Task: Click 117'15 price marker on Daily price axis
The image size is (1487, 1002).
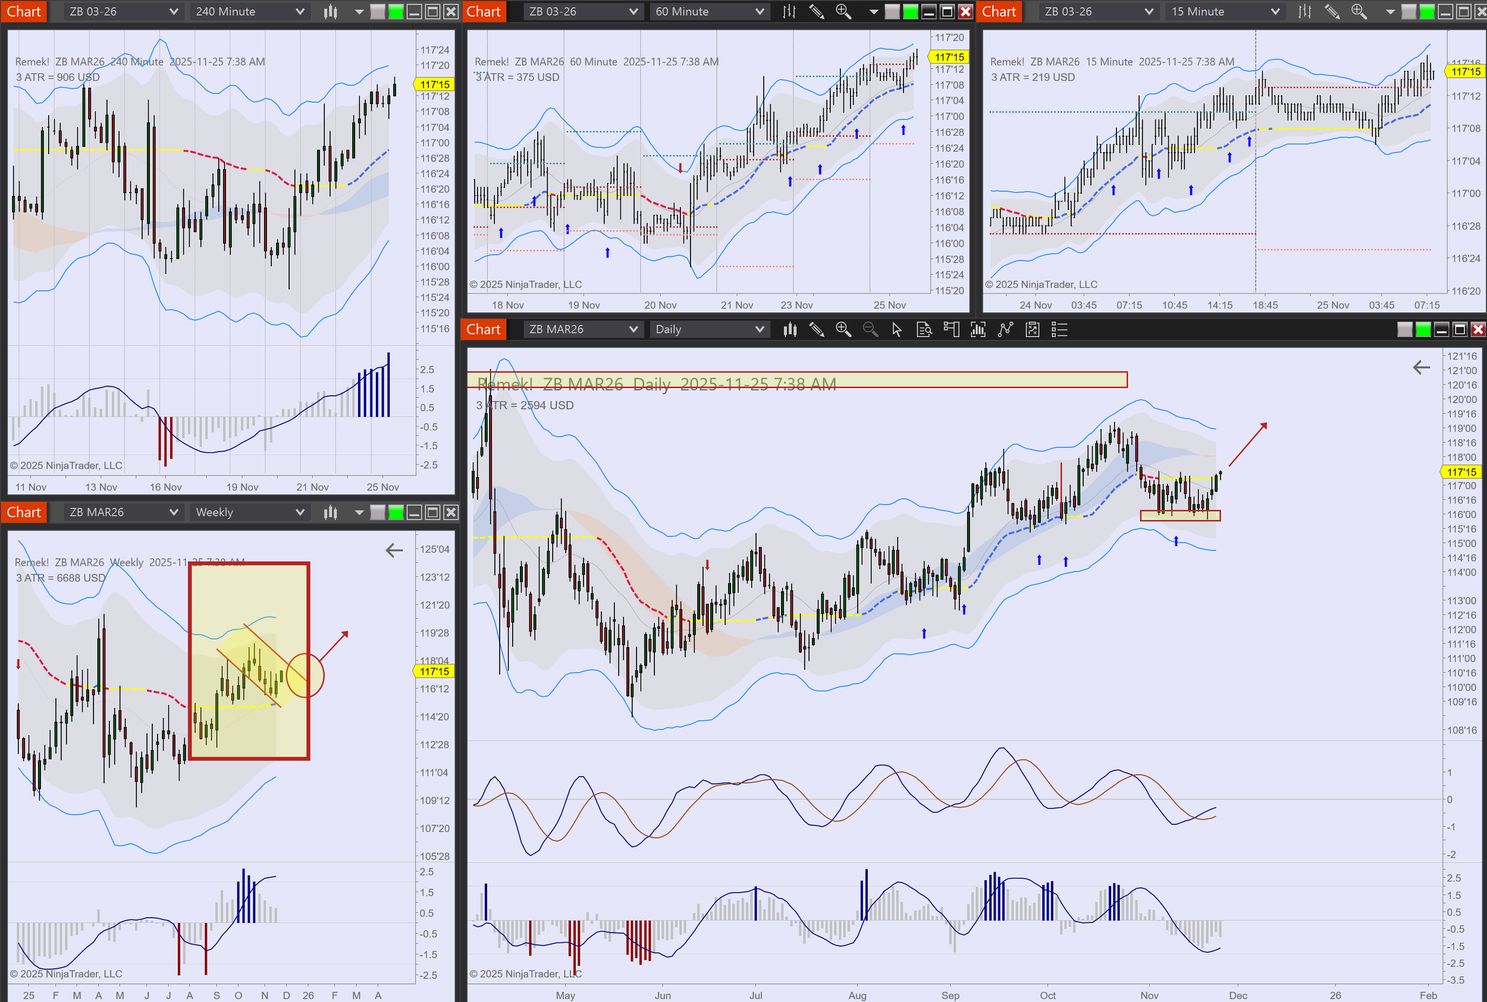Action: pyautogui.click(x=1461, y=472)
